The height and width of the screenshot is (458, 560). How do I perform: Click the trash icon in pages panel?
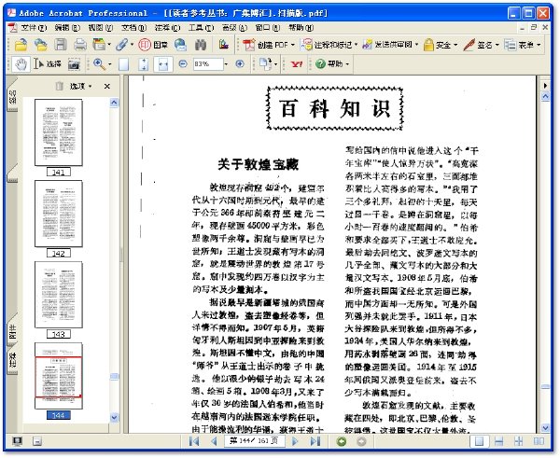coord(60,86)
